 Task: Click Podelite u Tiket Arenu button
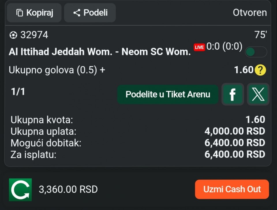coord(168,94)
